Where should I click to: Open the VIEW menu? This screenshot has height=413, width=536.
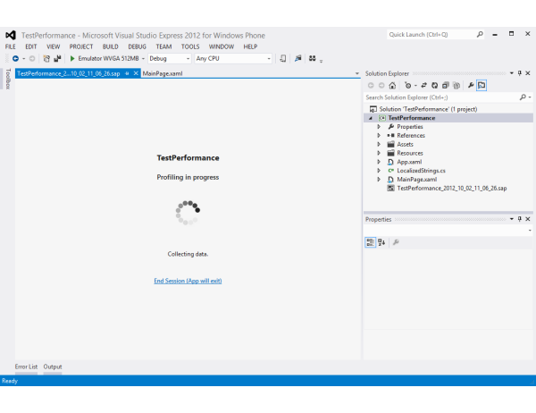[53, 46]
